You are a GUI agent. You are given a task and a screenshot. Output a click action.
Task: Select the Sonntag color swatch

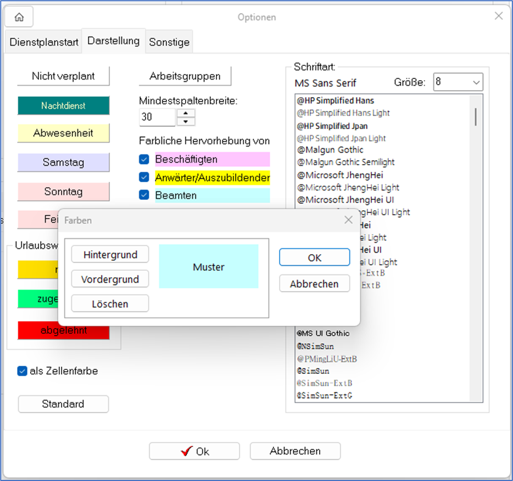[x=64, y=191]
